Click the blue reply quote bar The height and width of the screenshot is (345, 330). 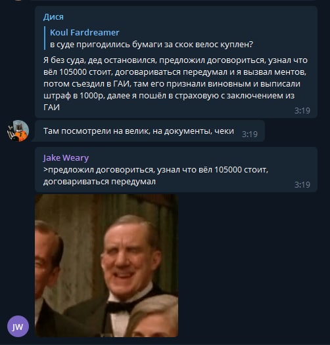click(45, 38)
